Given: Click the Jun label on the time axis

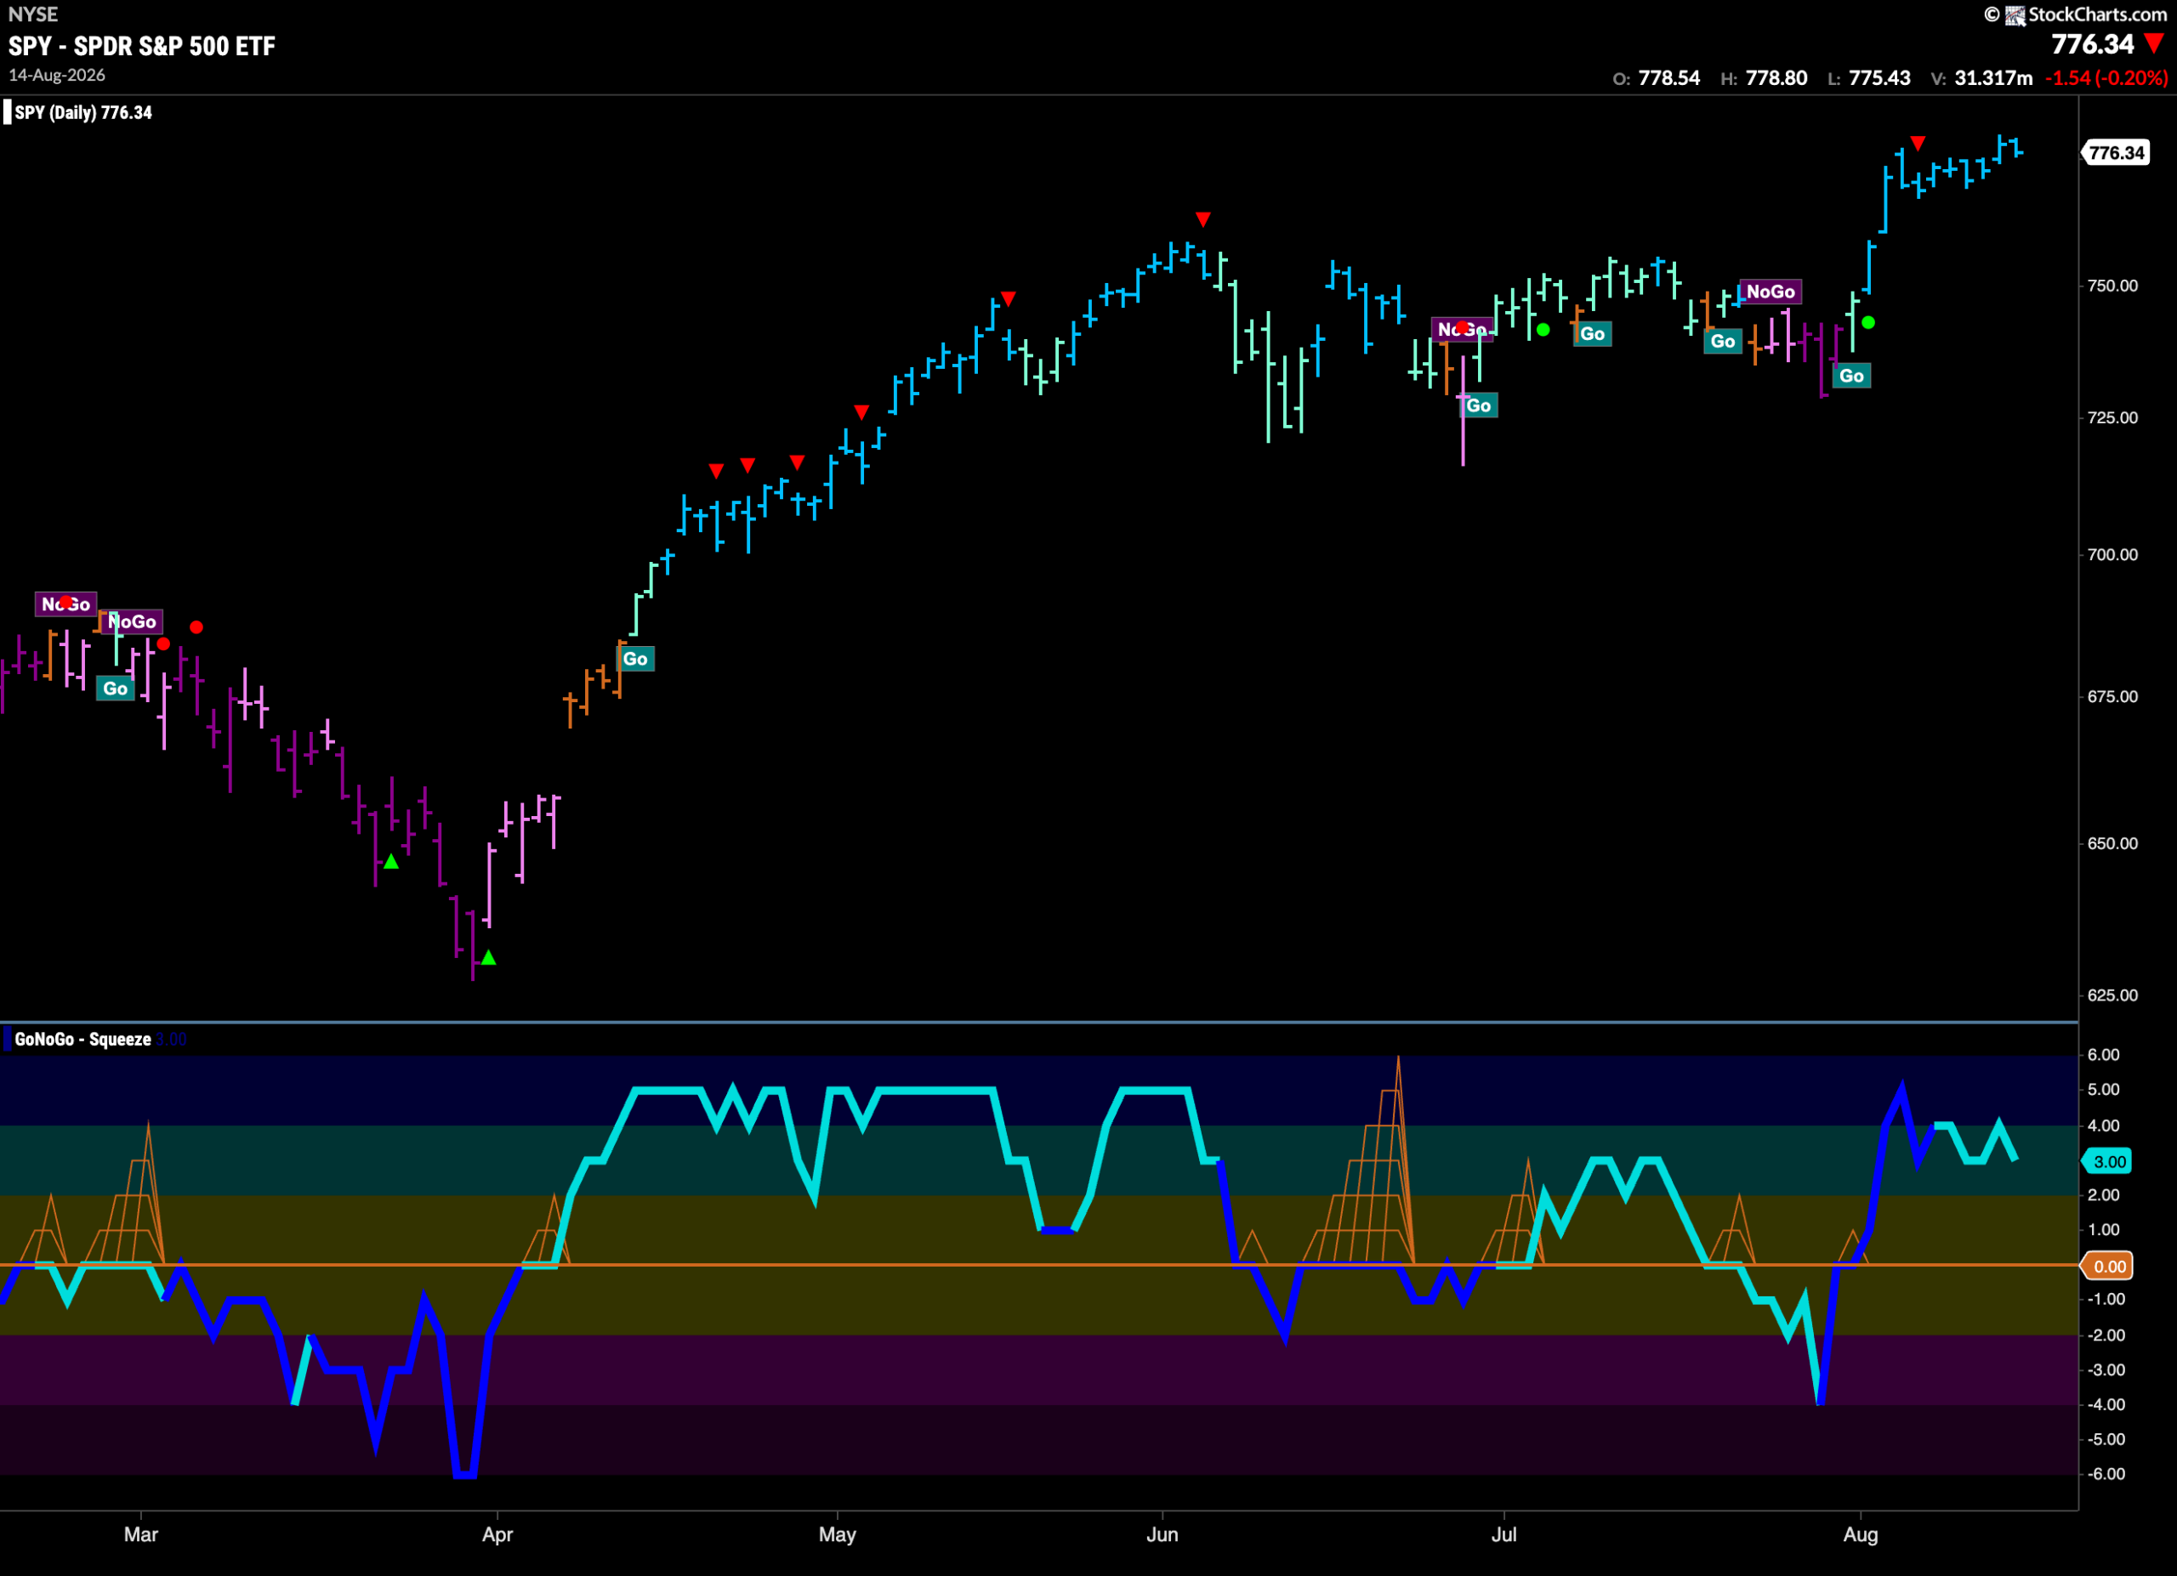Looking at the screenshot, I should pos(1162,1533).
